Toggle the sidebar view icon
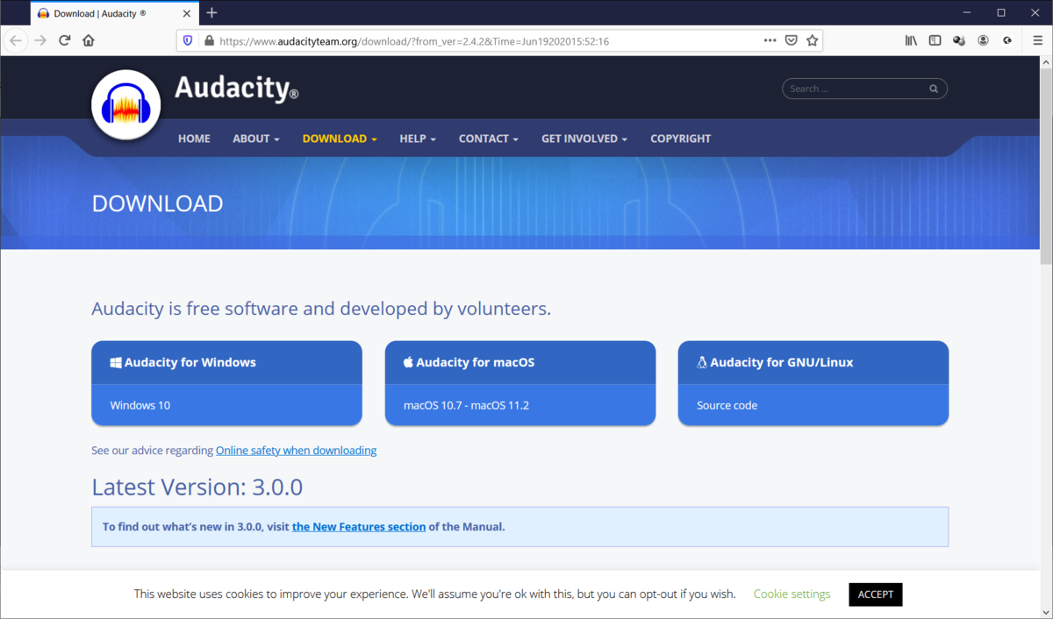The width and height of the screenshot is (1053, 619). tap(935, 40)
